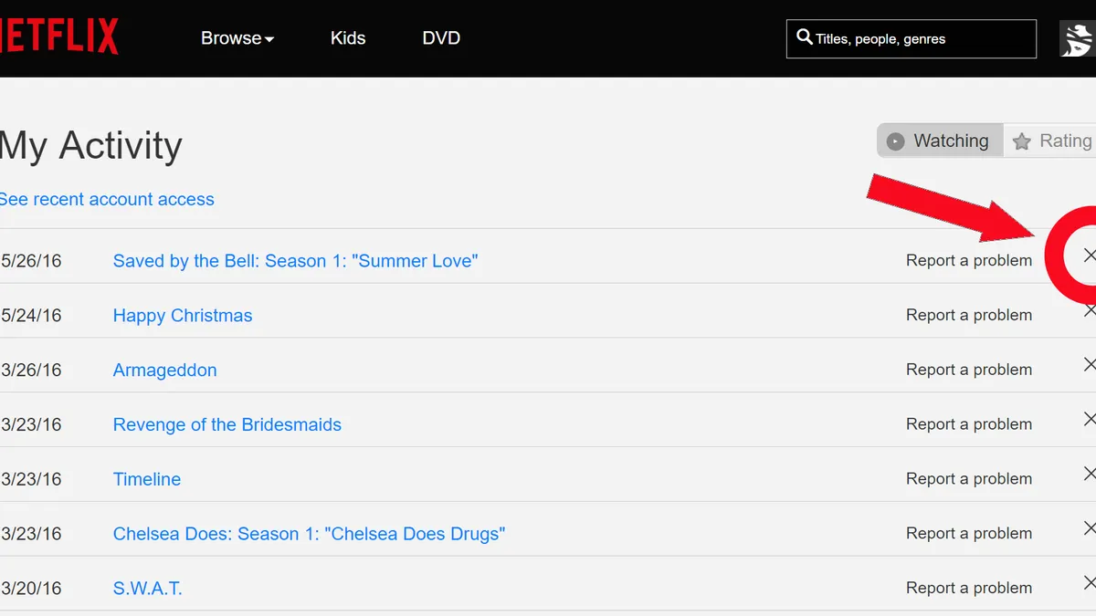Select the Watching activity toggle
Screen dimensions: 1096x616
click(940, 141)
